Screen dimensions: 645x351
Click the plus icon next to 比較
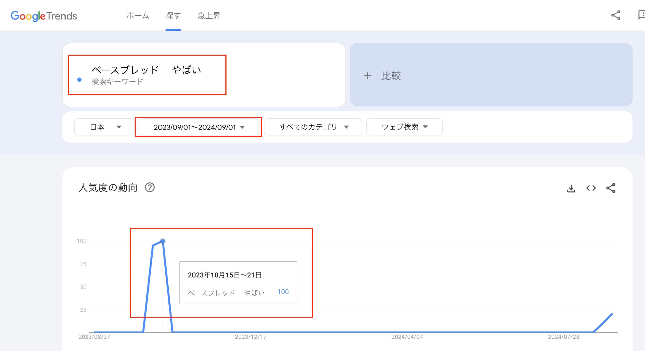(368, 76)
